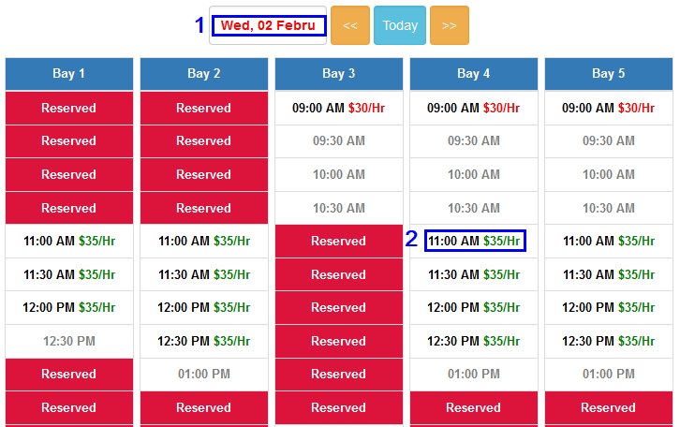Click Bay 3 Reserved slot at 11:00 row

339,241
